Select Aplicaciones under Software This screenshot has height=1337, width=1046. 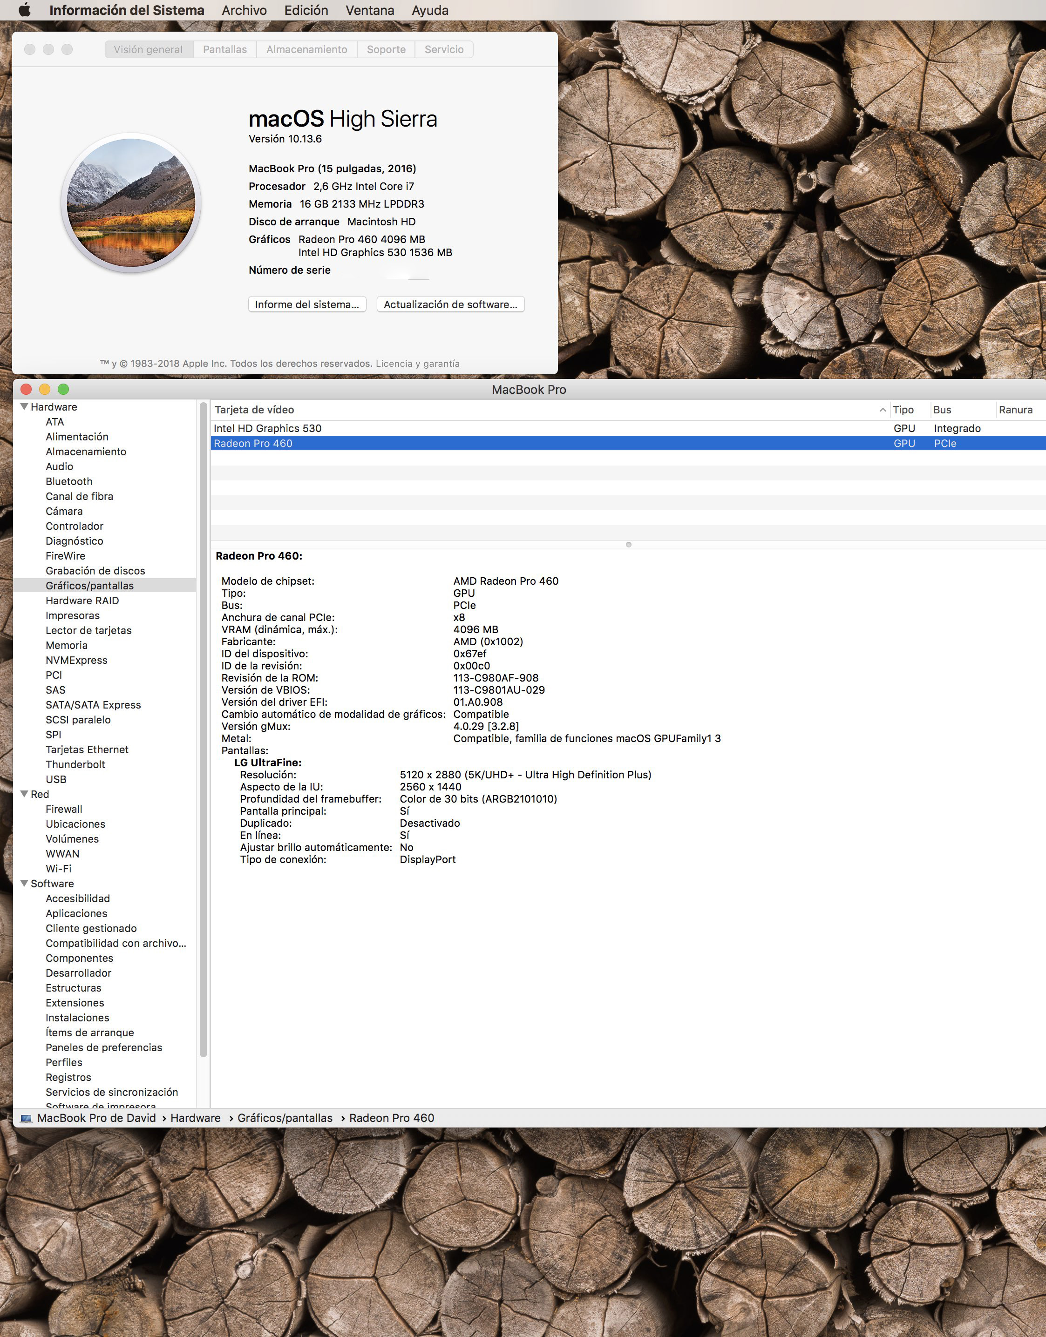click(x=76, y=913)
